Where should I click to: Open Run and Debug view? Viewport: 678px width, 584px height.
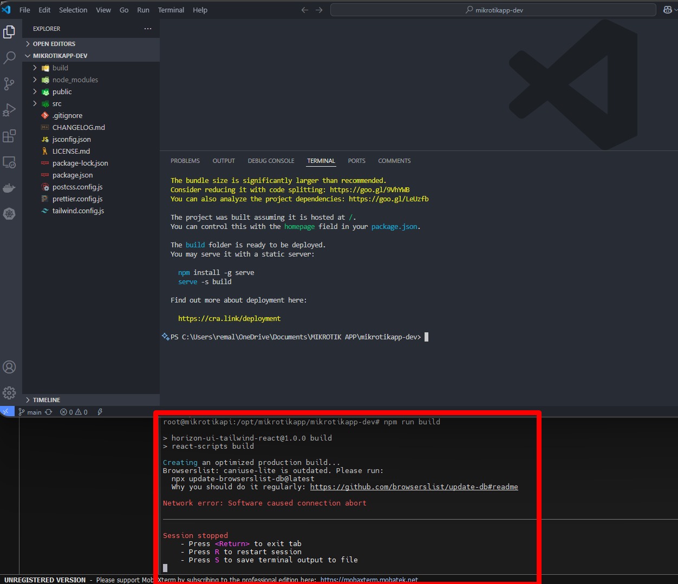pos(9,110)
